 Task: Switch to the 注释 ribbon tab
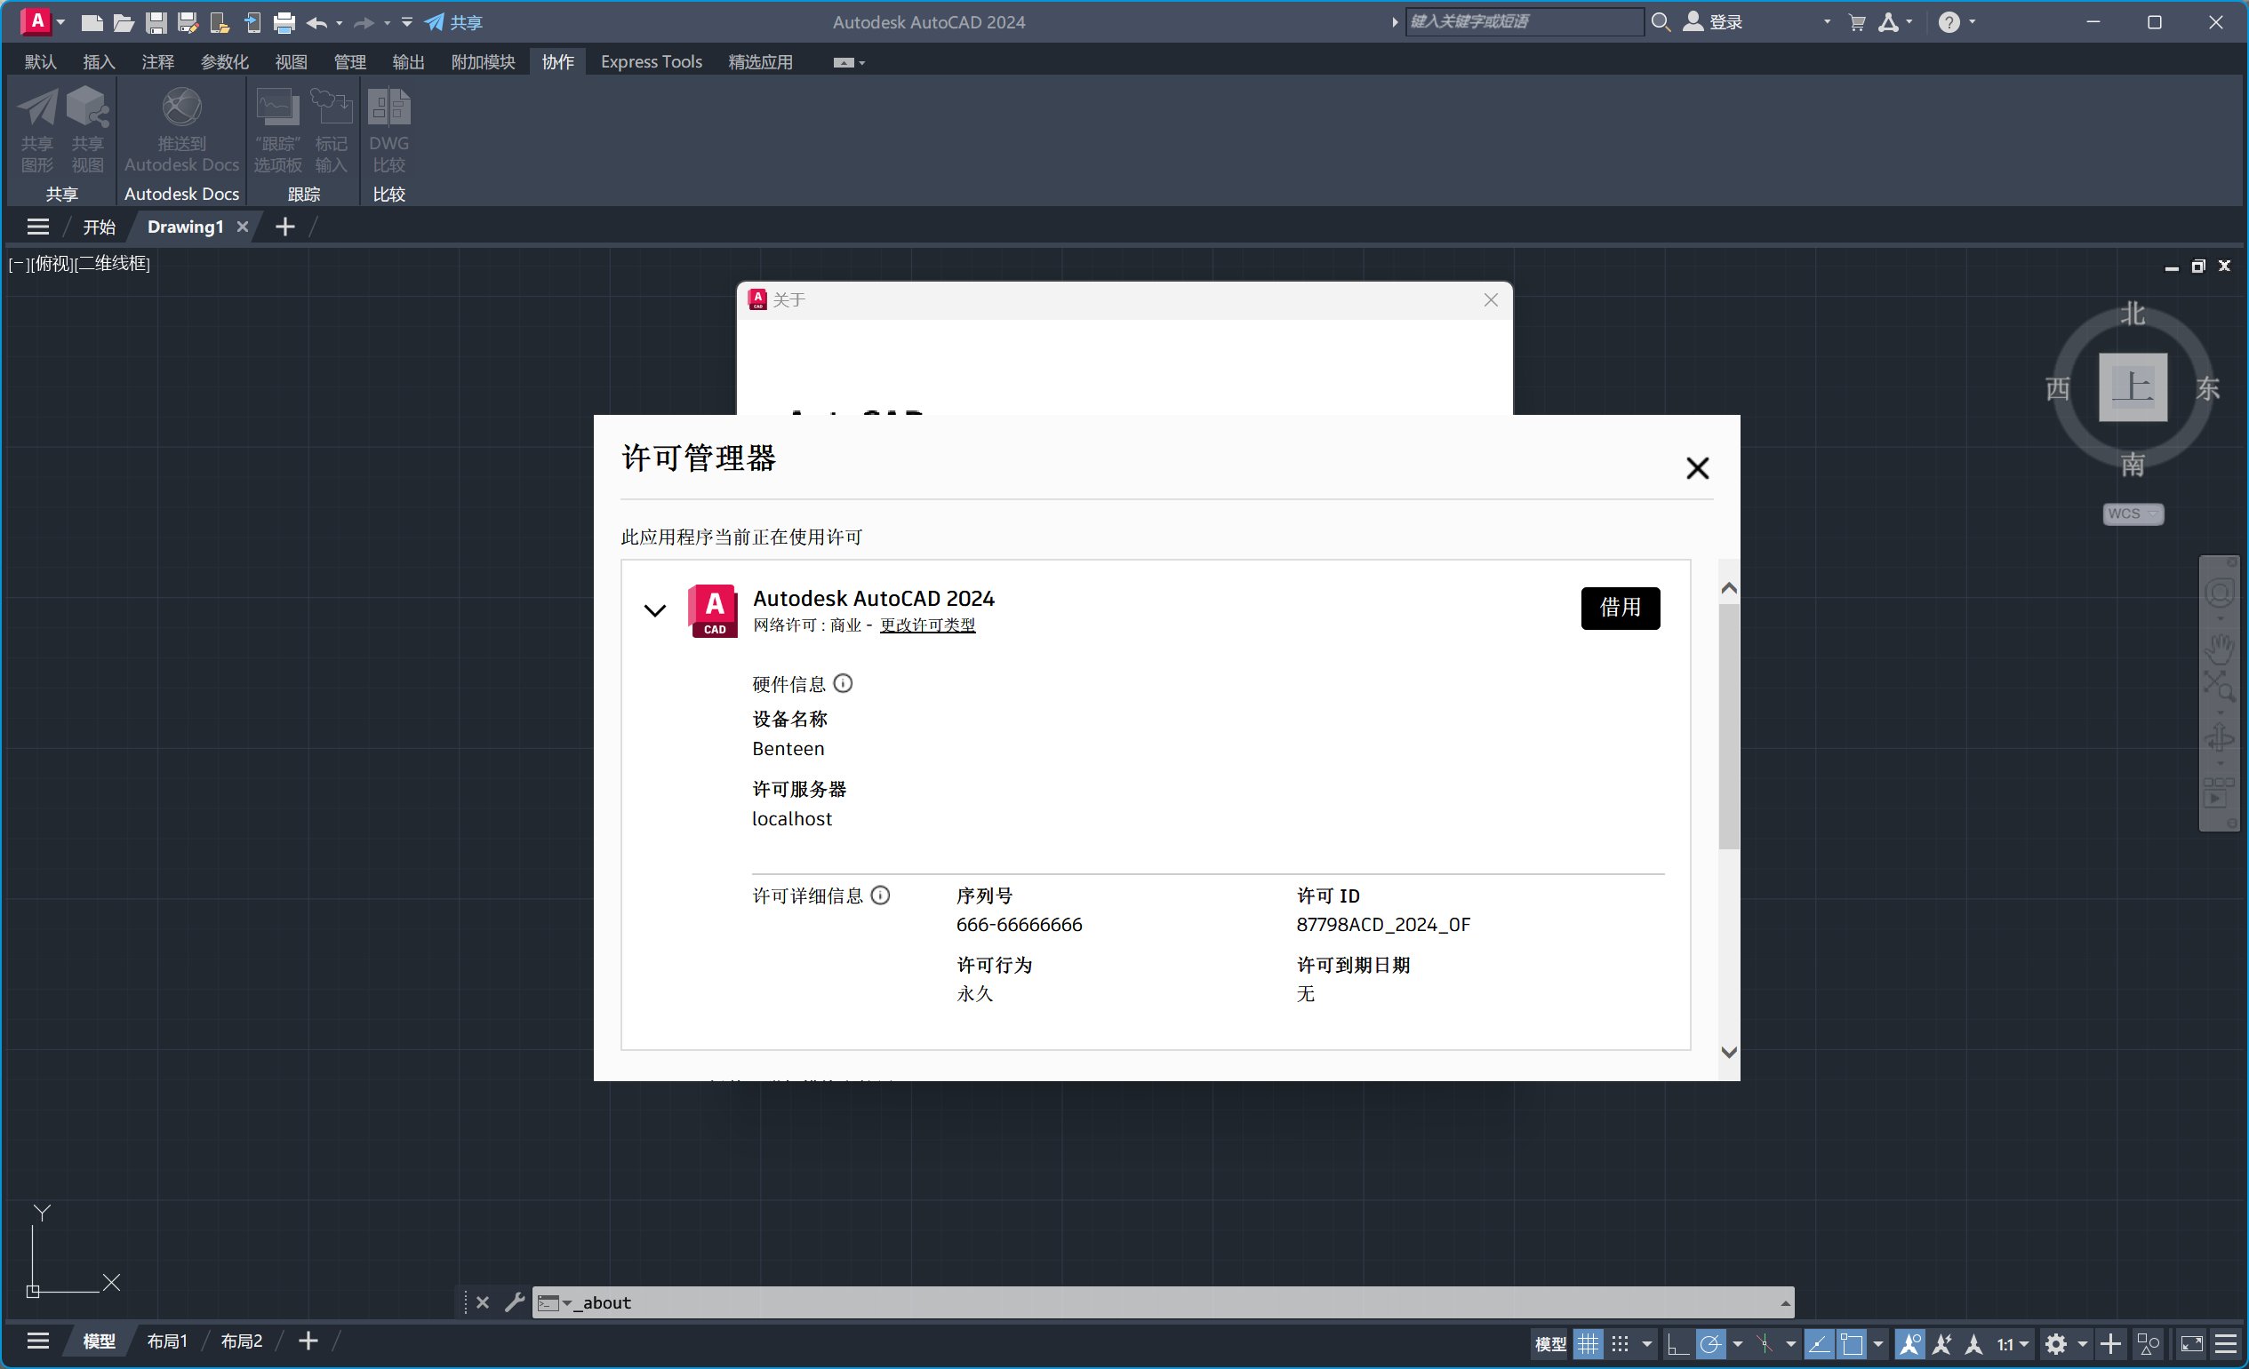click(158, 62)
